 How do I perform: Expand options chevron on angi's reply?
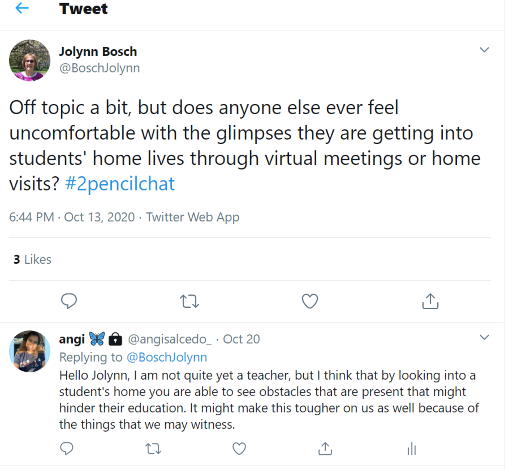pos(484,337)
